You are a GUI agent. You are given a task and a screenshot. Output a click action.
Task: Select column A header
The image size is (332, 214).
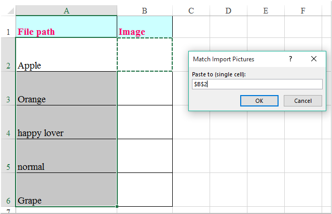[66, 10]
